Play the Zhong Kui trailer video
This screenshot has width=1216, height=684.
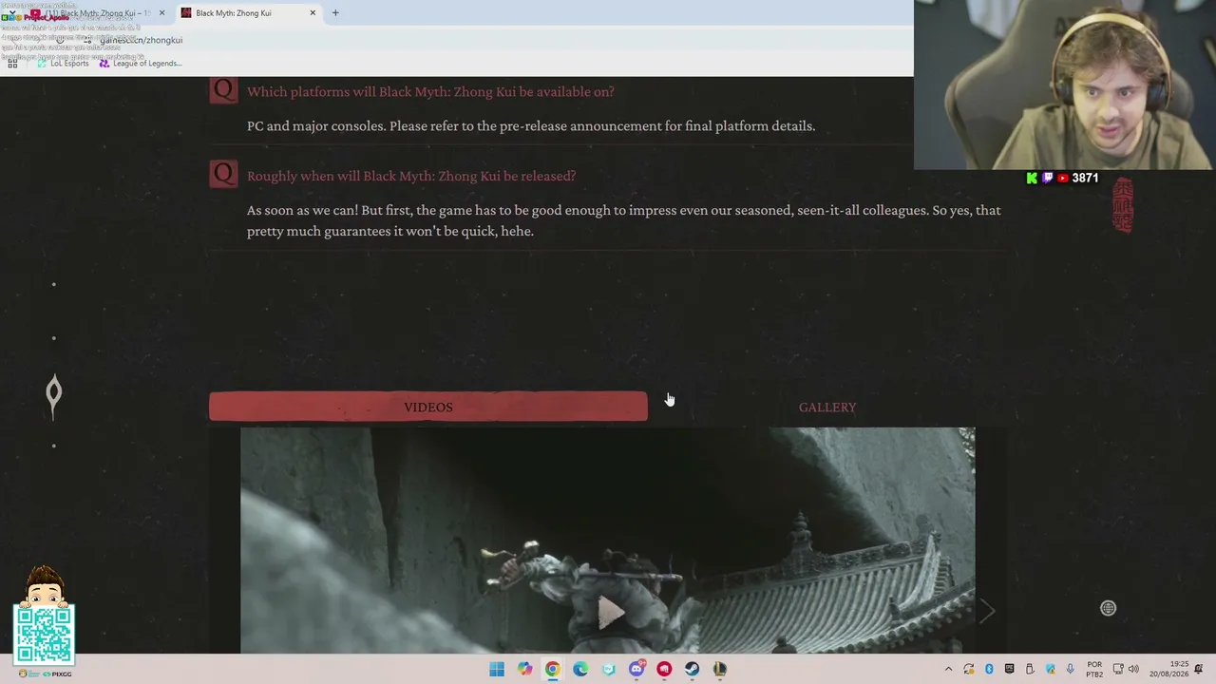(611, 613)
